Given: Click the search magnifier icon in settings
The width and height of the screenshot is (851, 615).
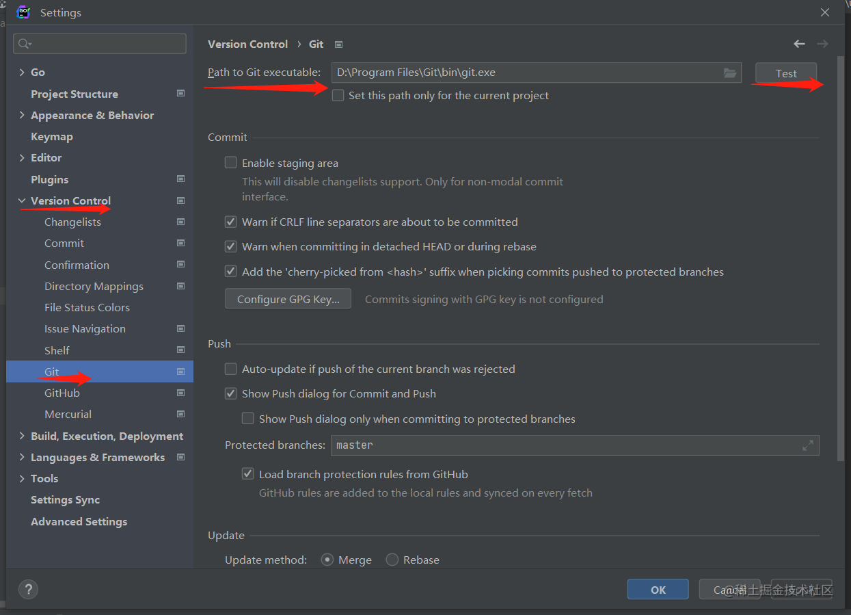Looking at the screenshot, I should [24, 44].
